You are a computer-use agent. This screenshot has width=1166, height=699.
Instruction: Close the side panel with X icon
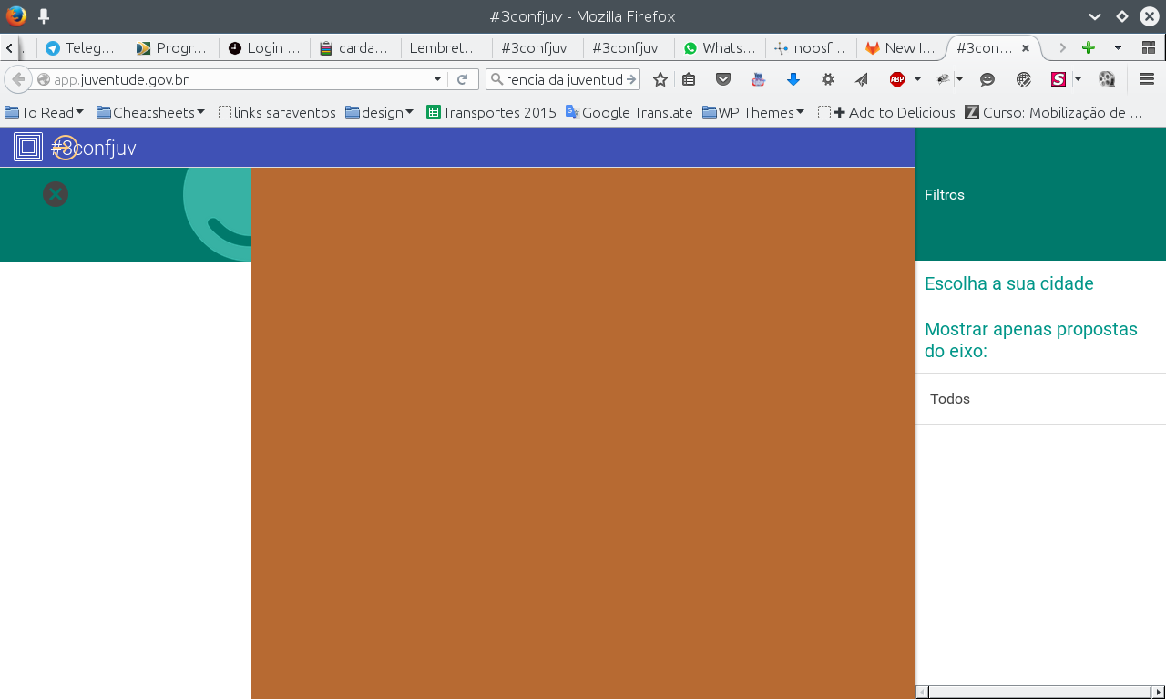(56, 194)
